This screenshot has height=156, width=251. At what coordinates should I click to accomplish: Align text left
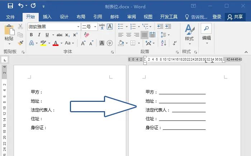pyautogui.click(x=121, y=35)
